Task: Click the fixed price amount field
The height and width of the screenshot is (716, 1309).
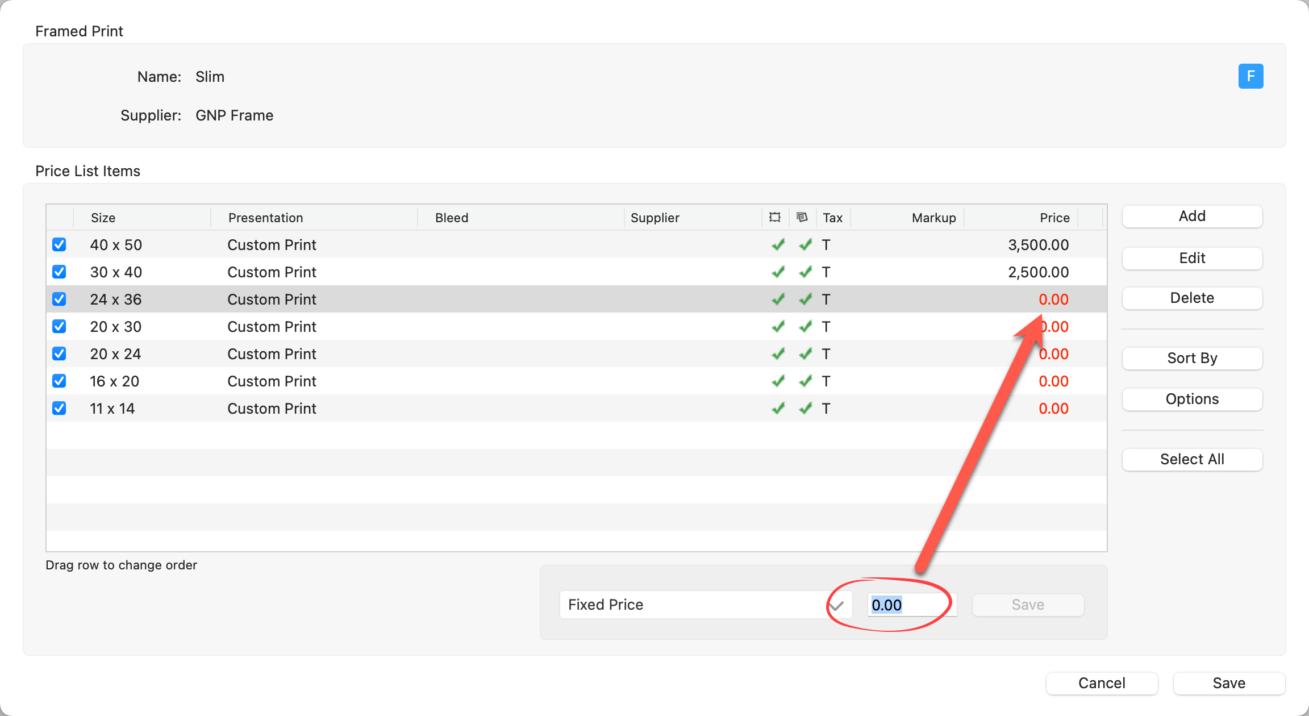Action: (x=911, y=605)
